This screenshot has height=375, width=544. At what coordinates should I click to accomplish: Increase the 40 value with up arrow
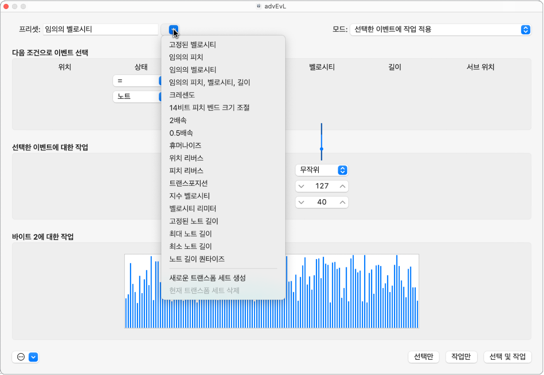(343, 202)
